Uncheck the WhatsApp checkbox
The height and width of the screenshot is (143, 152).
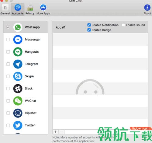tap(8, 27)
